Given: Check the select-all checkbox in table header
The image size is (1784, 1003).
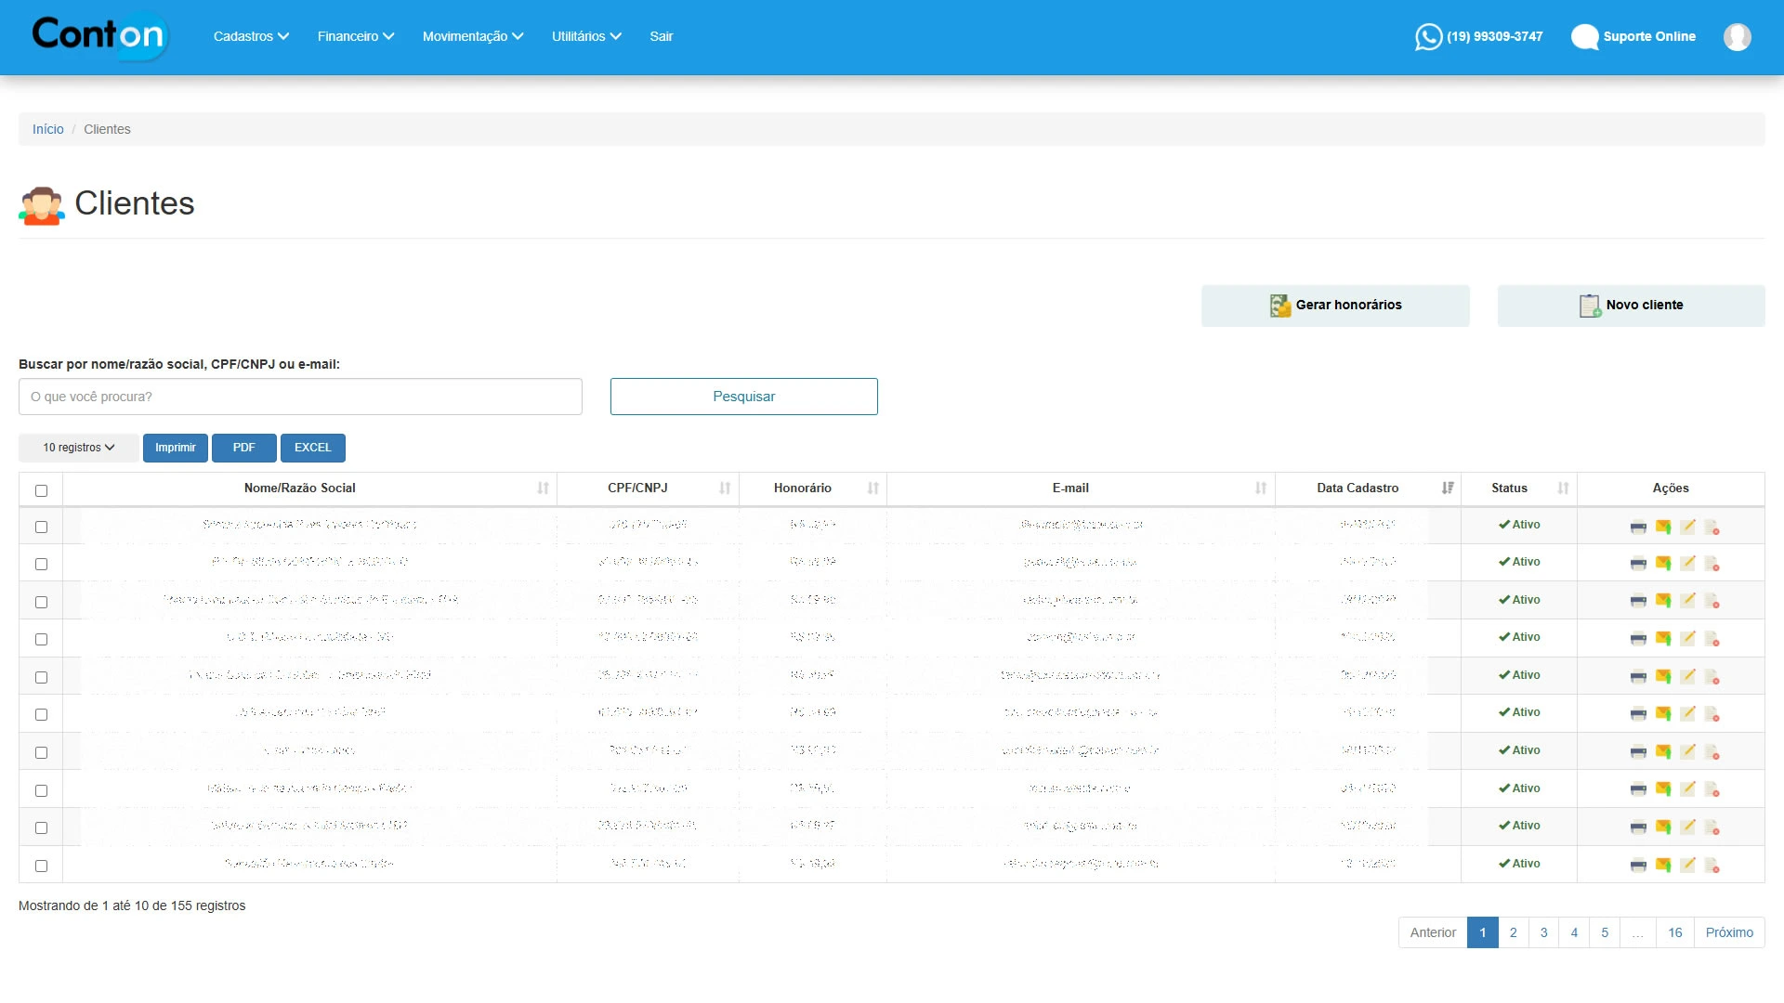Looking at the screenshot, I should click(x=41, y=490).
